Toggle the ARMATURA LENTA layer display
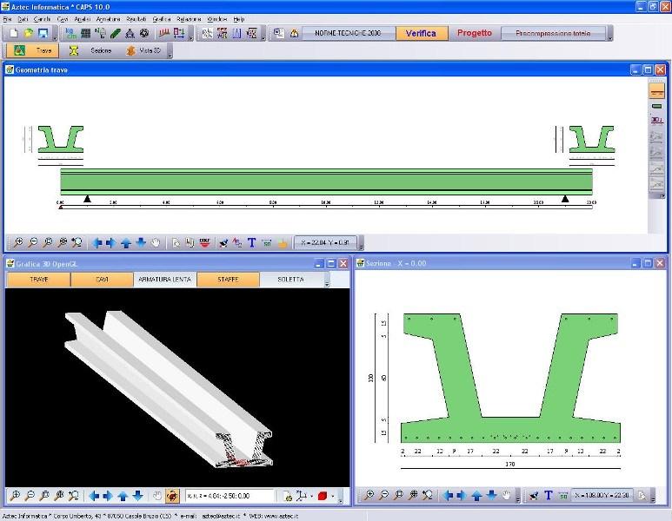The image size is (672, 521). [x=164, y=280]
